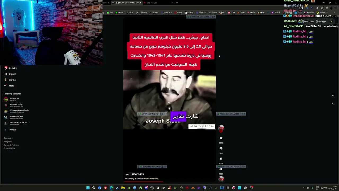Bookmark the TikTok video to favorites

pyautogui.click(x=221, y=159)
